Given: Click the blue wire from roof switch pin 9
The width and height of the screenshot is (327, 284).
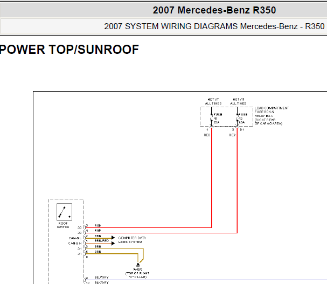Looking at the screenshot, I should [x=206, y=280].
